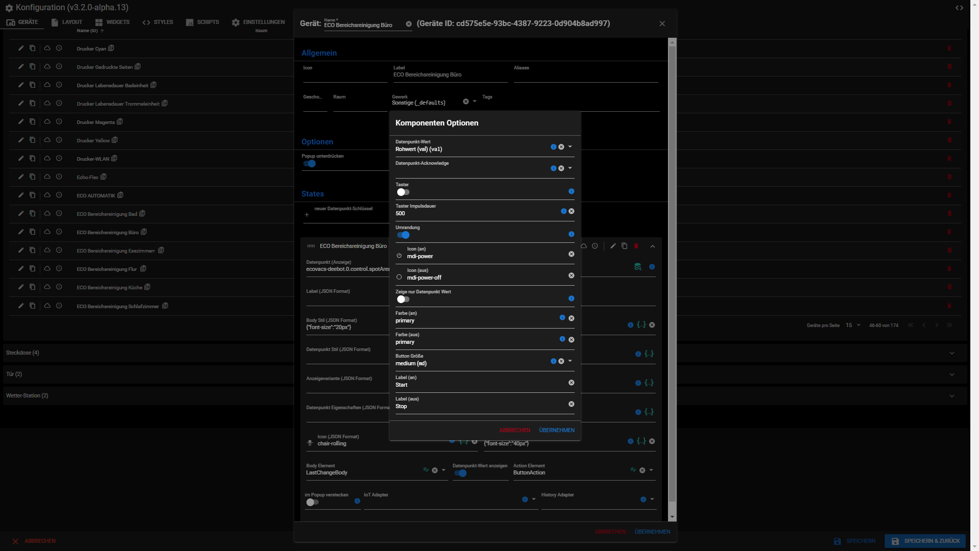Clear the Label (aus) Stop value

(571, 404)
